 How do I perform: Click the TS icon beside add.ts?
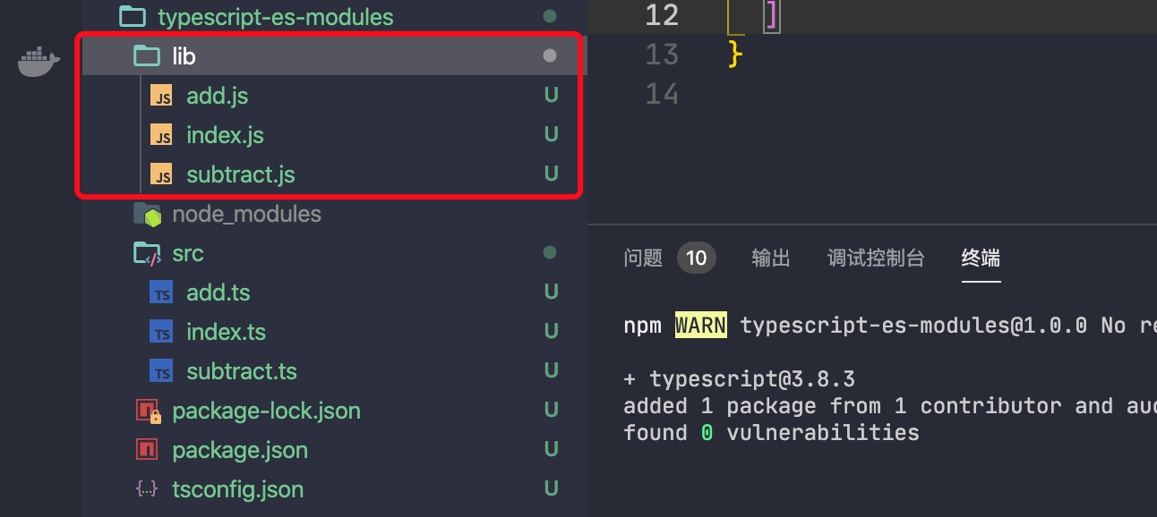coord(161,293)
